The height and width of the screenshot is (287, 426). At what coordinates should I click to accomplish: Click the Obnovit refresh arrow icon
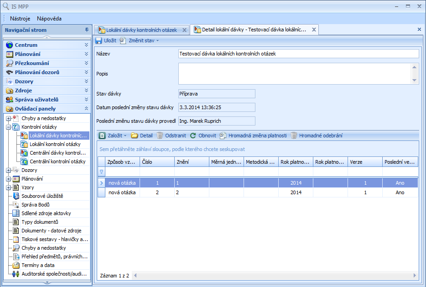193,136
